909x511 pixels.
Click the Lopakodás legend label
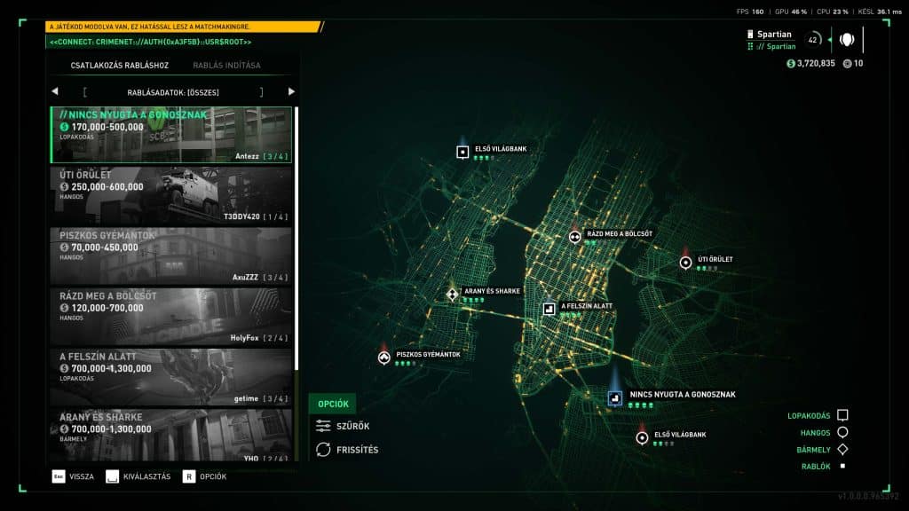[809, 415]
